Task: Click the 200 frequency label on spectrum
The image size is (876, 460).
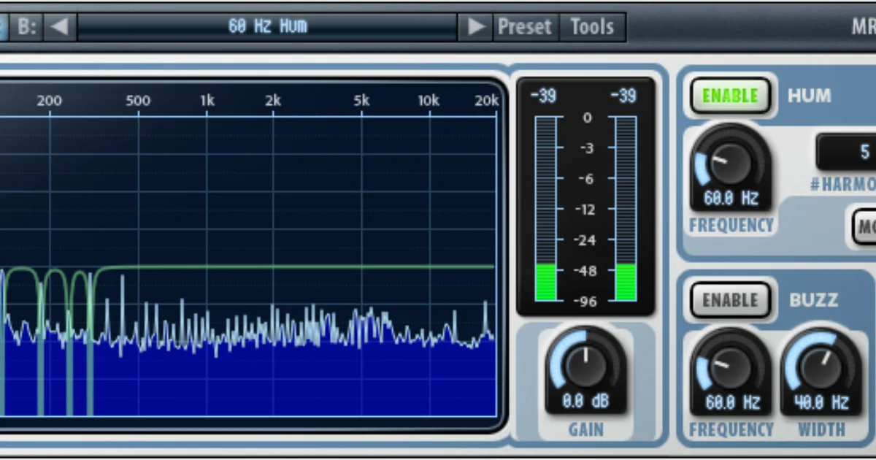Action: tap(49, 101)
